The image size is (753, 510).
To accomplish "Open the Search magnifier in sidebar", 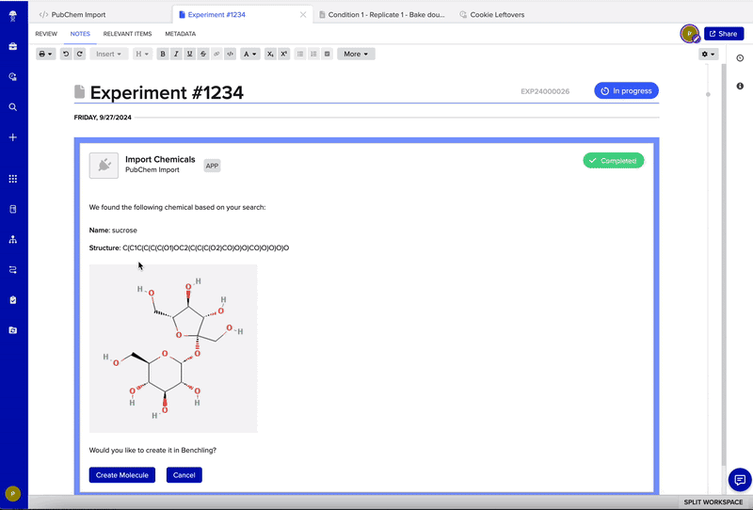I will 13,107.
